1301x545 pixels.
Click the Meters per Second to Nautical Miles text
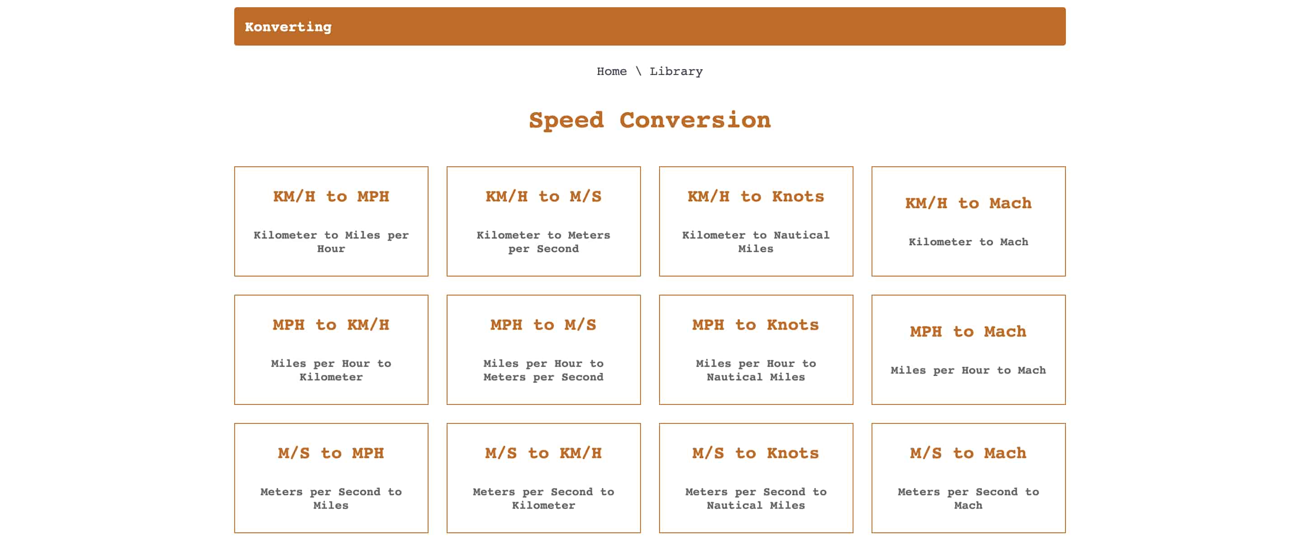coord(755,498)
